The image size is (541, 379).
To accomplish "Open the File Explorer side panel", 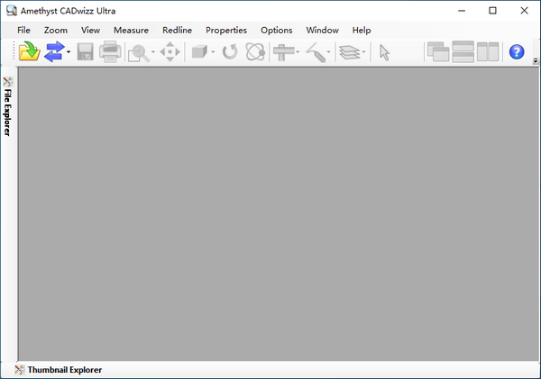I will [x=7, y=106].
